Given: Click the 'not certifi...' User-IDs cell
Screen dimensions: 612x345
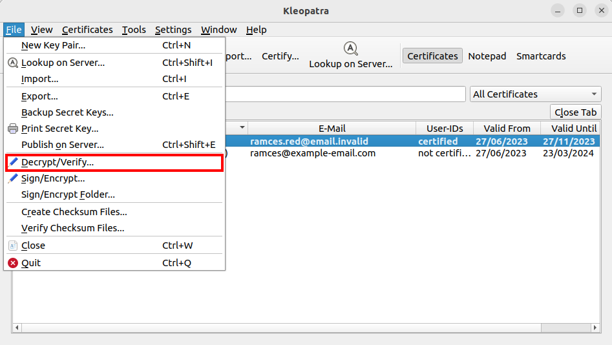Looking at the screenshot, I should click(445, 153).
